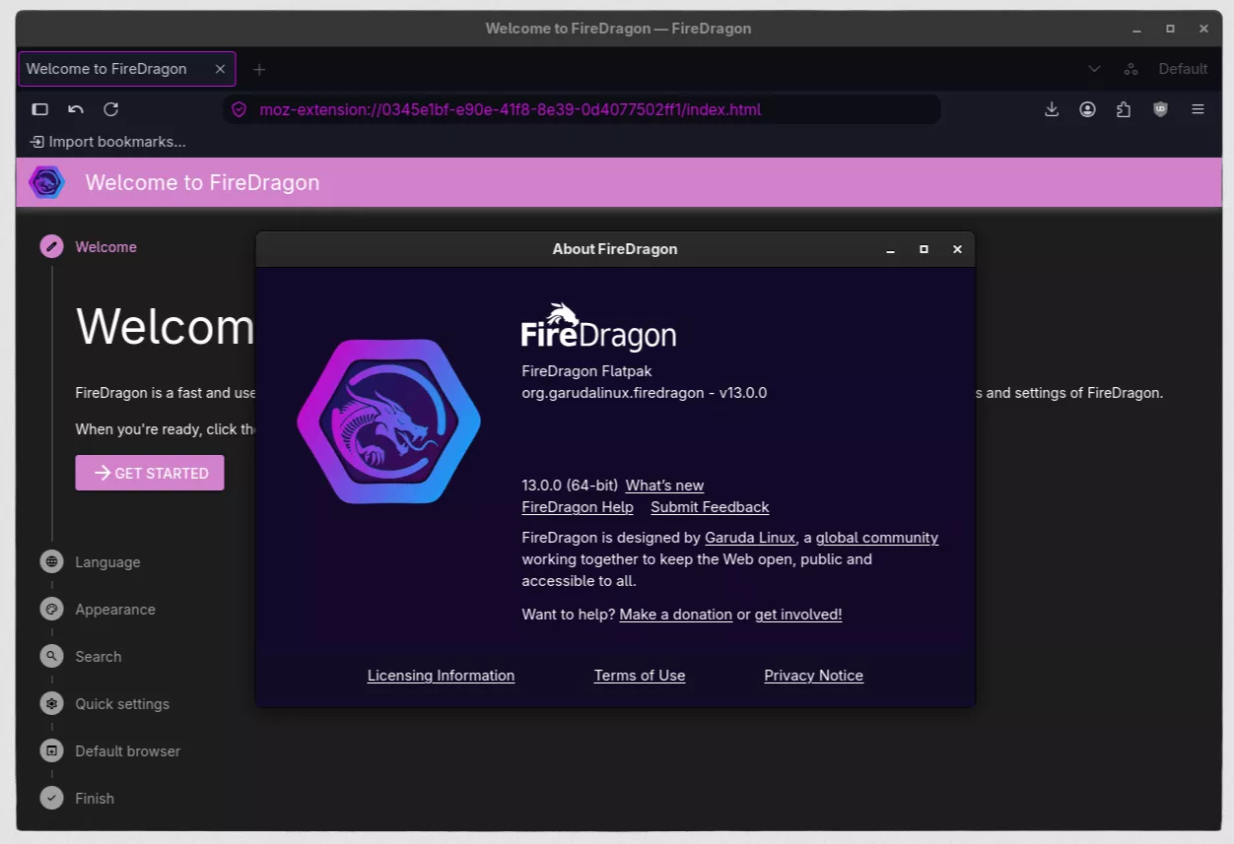Image resolution: width=1234 pixels, height=844 pixels.
Task: Open the Garuda Linux link
Action: click(750, 538)
